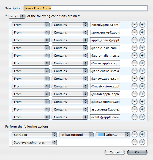This screenshot has width=153, height=160.
Task: Delete the apple_enews@appl condition with minus
Action: click(135, 40)
